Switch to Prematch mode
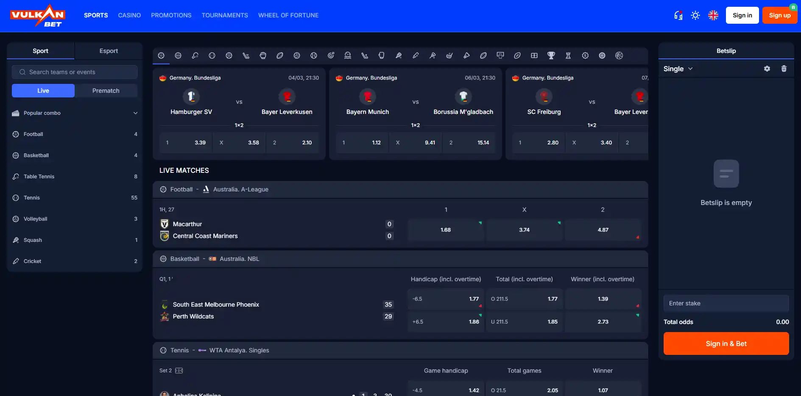The image size is (801, 396). 106,91
